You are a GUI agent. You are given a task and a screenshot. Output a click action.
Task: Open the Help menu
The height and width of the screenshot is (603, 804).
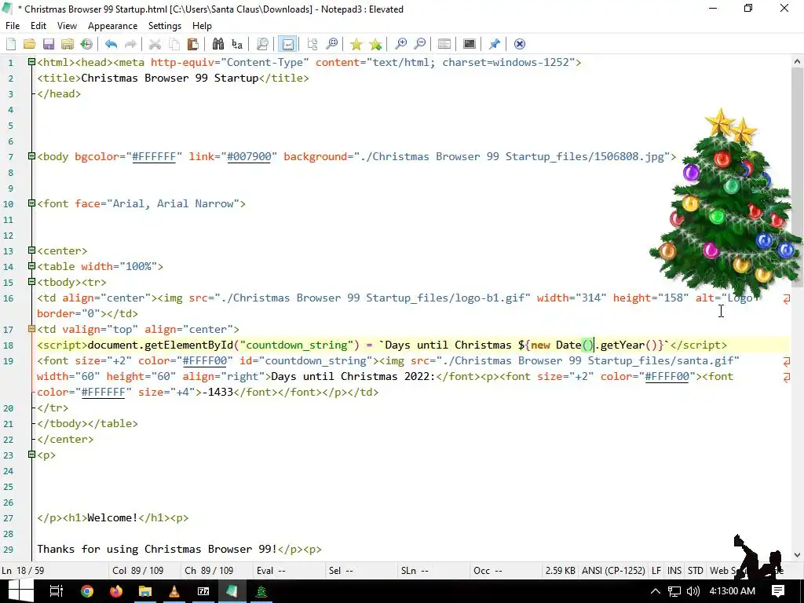click(x=202, y=26)
